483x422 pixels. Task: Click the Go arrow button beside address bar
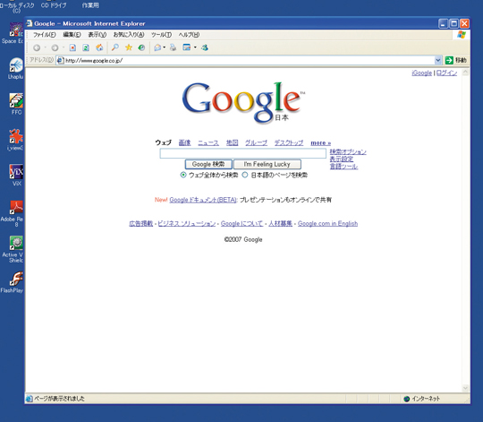click(449, 60)
